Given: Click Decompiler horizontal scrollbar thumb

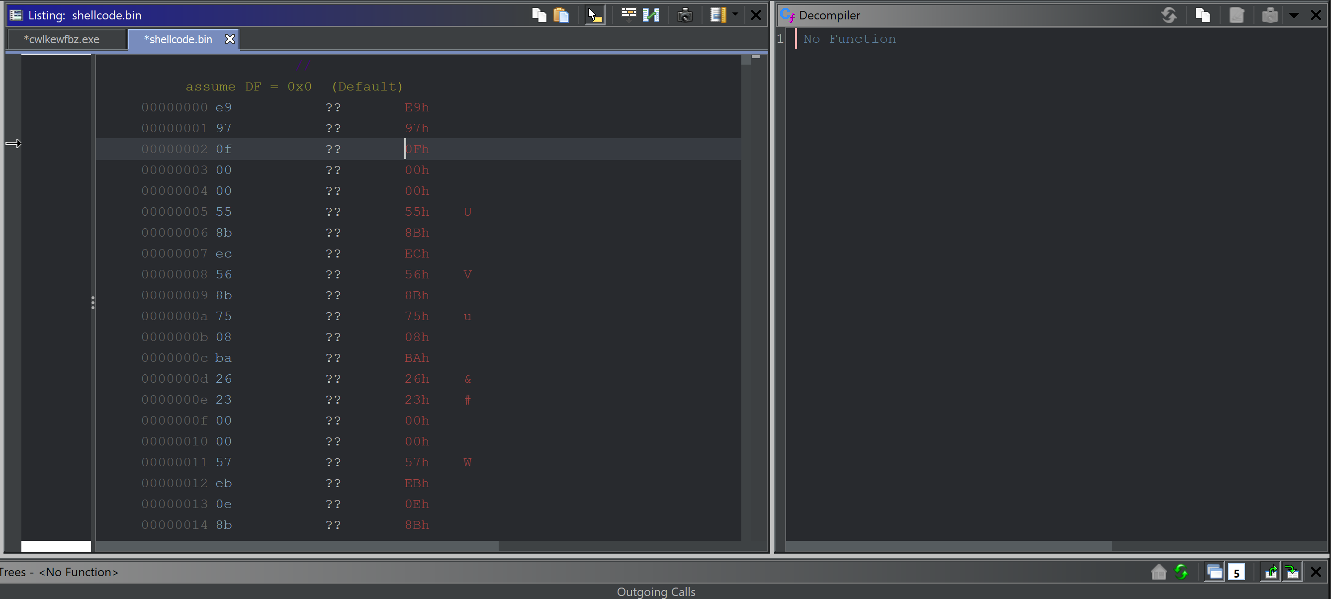Looking at the screenshot, I should point(948,546).
